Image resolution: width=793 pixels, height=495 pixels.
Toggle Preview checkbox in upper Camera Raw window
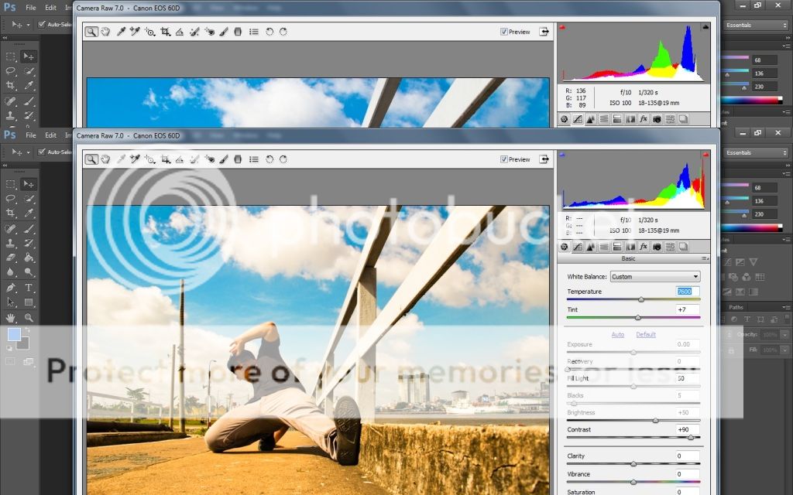(x=503, y=31)
